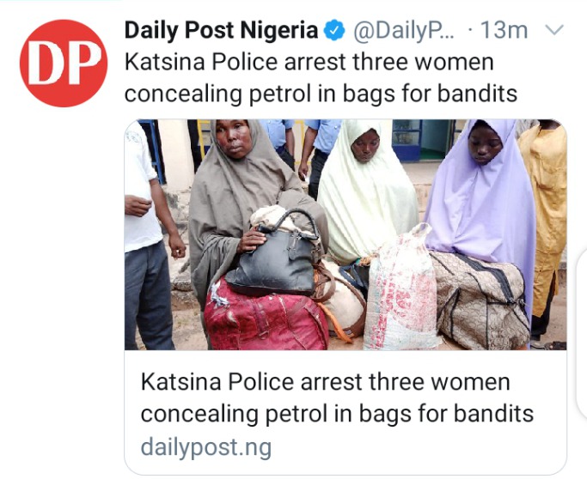Open the 13m timestamp of the tweet
This screenshot has height=479, width=587.
[504, 30]
